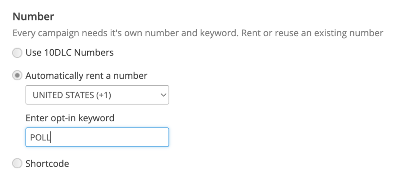Click the filled circle beside Automatically rent a number

[x=17, y=76]
